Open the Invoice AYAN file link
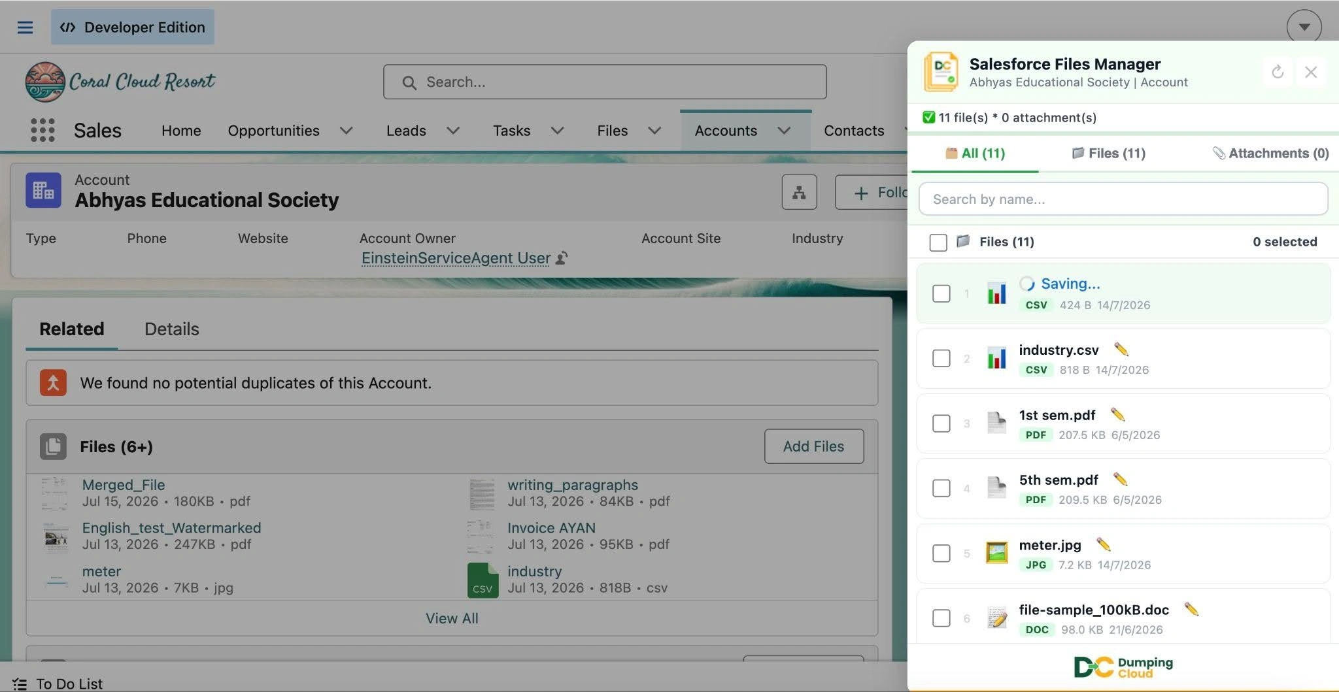This screenshot has width=1339, height=692. click(551, 528)
